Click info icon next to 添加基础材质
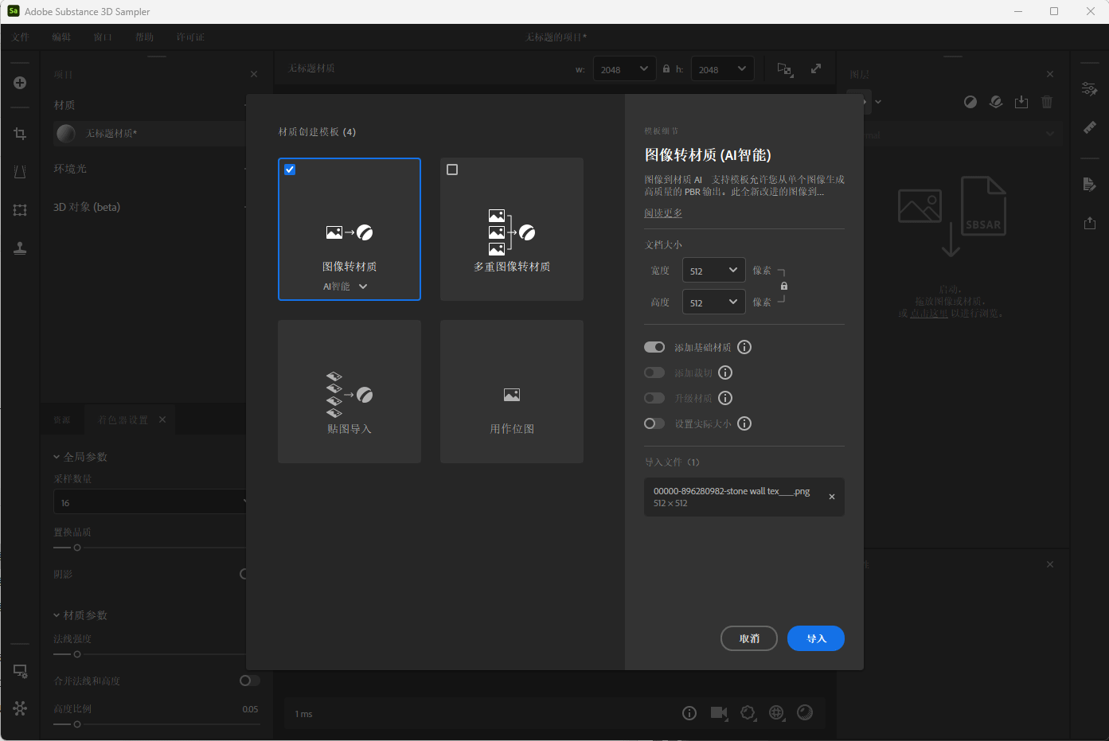This screenshot has height=741, width=1109. pos(744,347)
